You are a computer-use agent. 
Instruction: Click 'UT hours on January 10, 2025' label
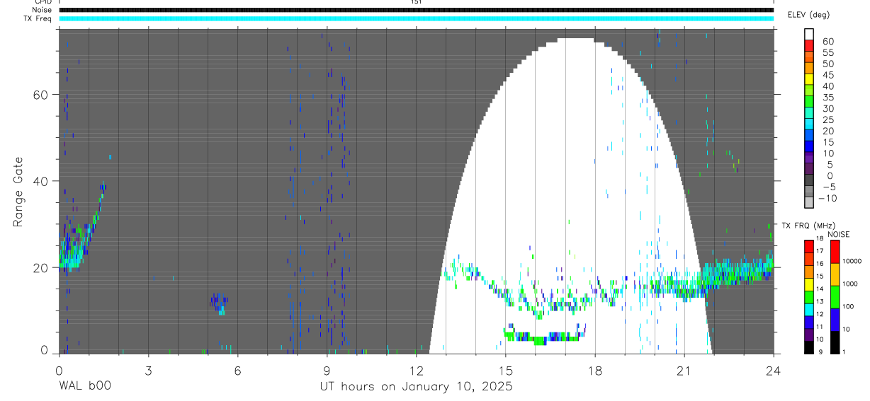tap(416, 386)
